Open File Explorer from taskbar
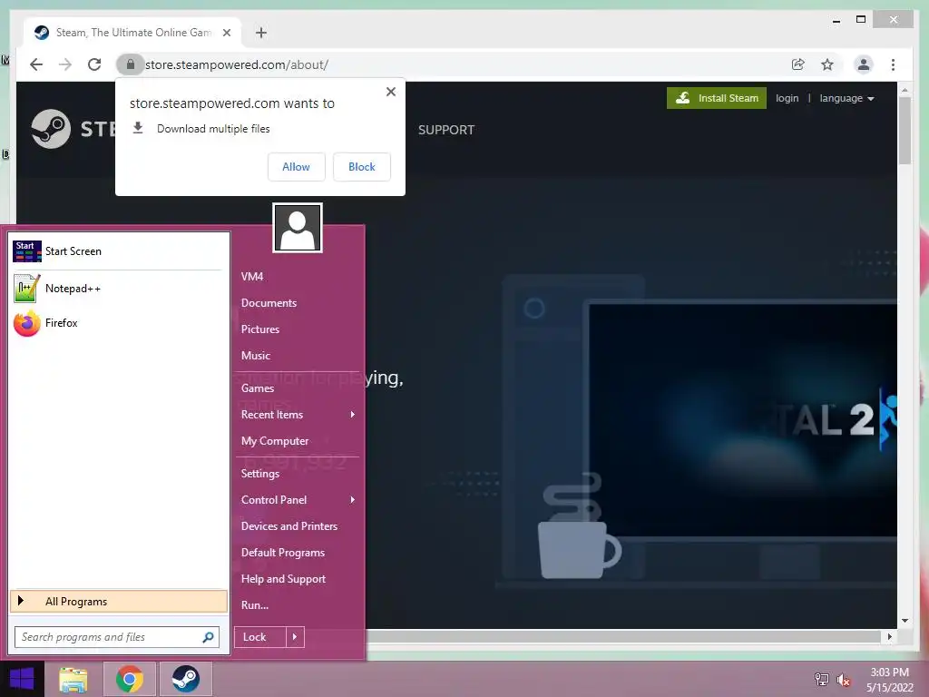The height and width of the screenshot is (697, 929). click(x=73, y=679)
